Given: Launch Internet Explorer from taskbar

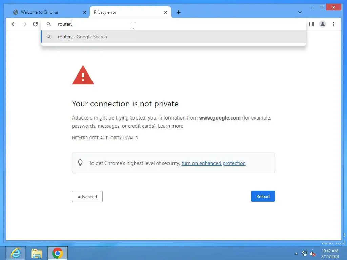Looking at the screenshot, I should click(16, 253).
